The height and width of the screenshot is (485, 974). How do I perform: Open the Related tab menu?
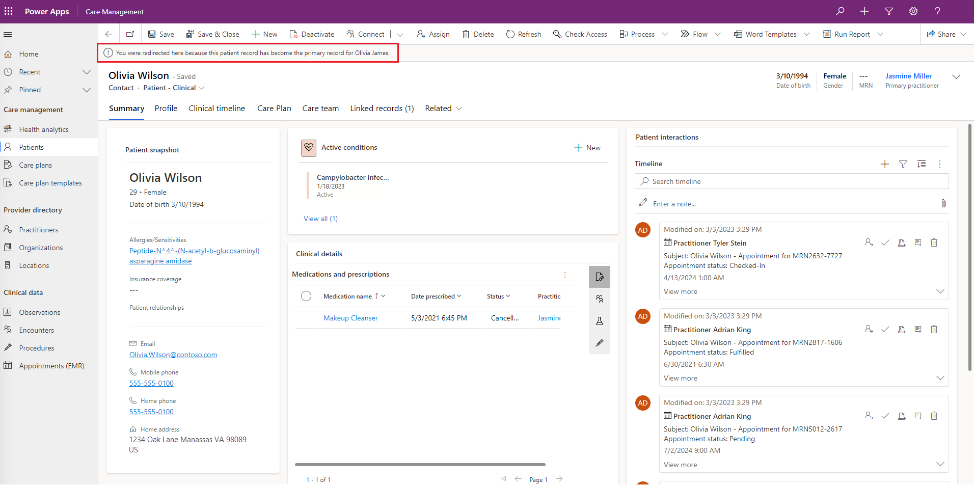pos(444,109)
